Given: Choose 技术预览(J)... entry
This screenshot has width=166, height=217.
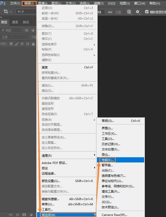Looking at the screenshot, I should tap(120, 207).
